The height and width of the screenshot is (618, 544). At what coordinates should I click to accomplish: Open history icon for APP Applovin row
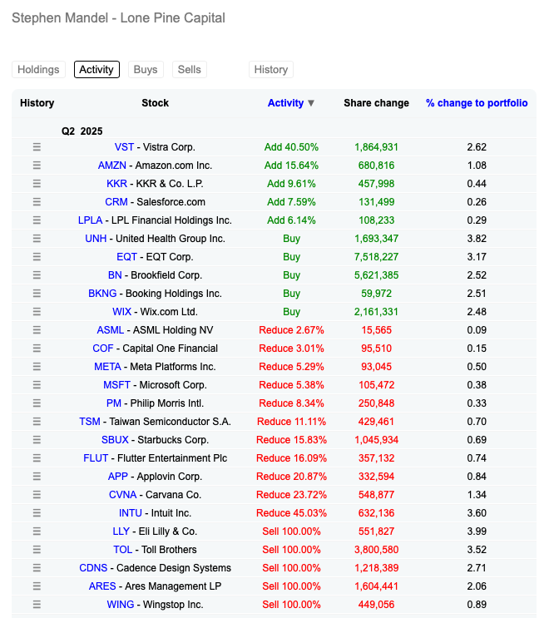coord(37,477)
